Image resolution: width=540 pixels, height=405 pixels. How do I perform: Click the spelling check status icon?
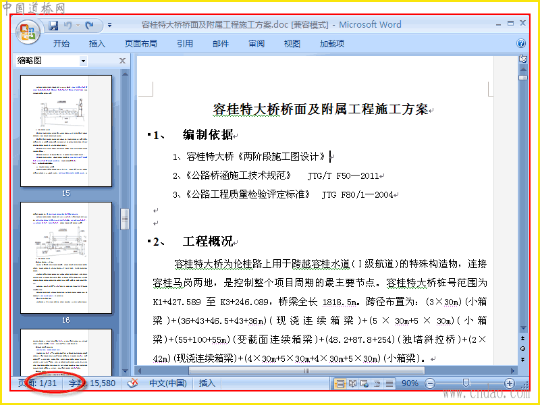click(x=132, y=383)
